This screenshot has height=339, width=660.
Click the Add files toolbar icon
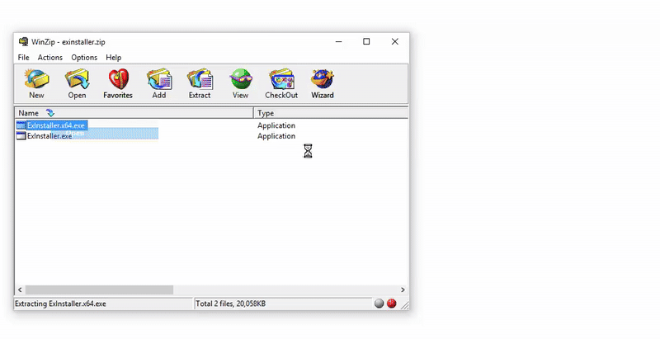tap(158, 82)
